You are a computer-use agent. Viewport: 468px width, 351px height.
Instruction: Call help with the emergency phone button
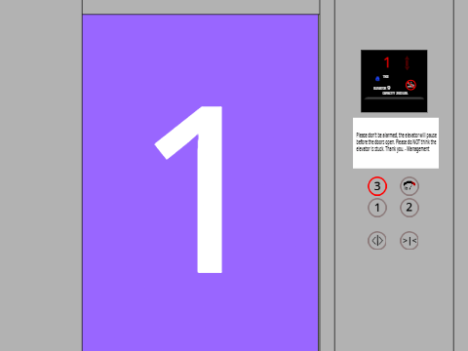click(409, 186)
